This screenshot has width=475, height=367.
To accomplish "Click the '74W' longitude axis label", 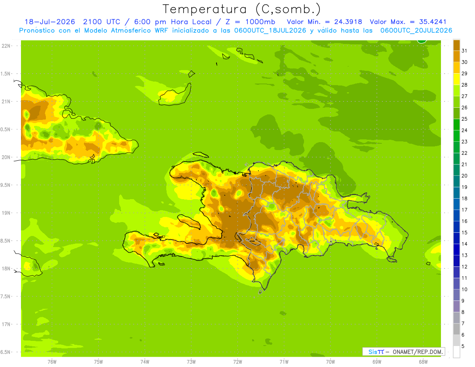I will (x=145, y=362).
